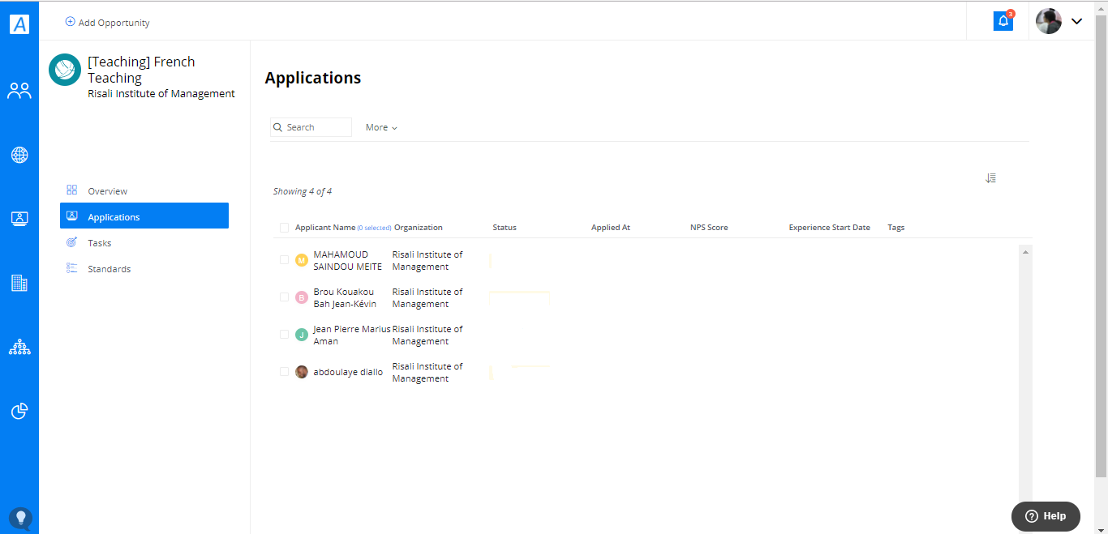Click organization cell in Jean Pierre Marius Aman row
Viewport: 1108px width, 534px height.
(427, 335)
